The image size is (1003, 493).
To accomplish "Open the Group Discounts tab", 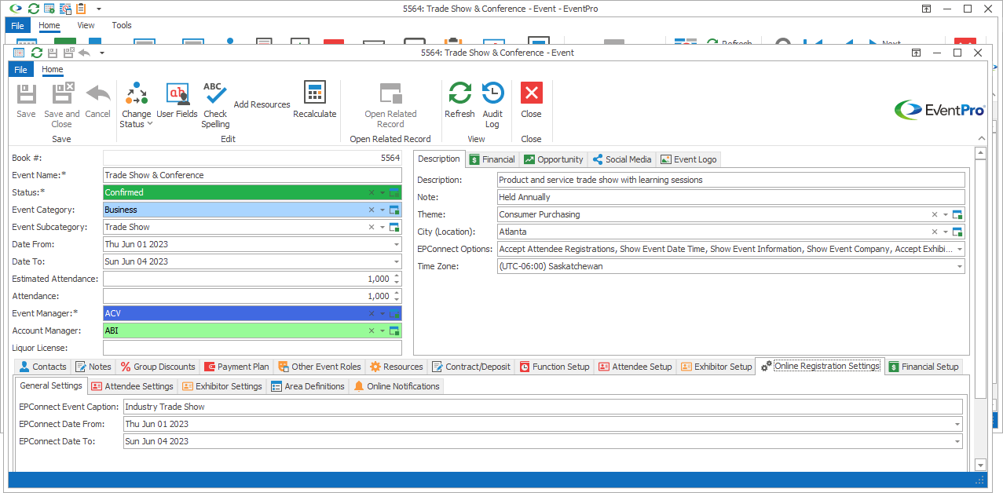I will click(x=157, y=367).
